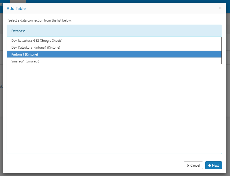Select Dev_katsukura_GS2 (Google Sheets) connection
Viewport: 230px width, 176px height.
coord(114,40)
